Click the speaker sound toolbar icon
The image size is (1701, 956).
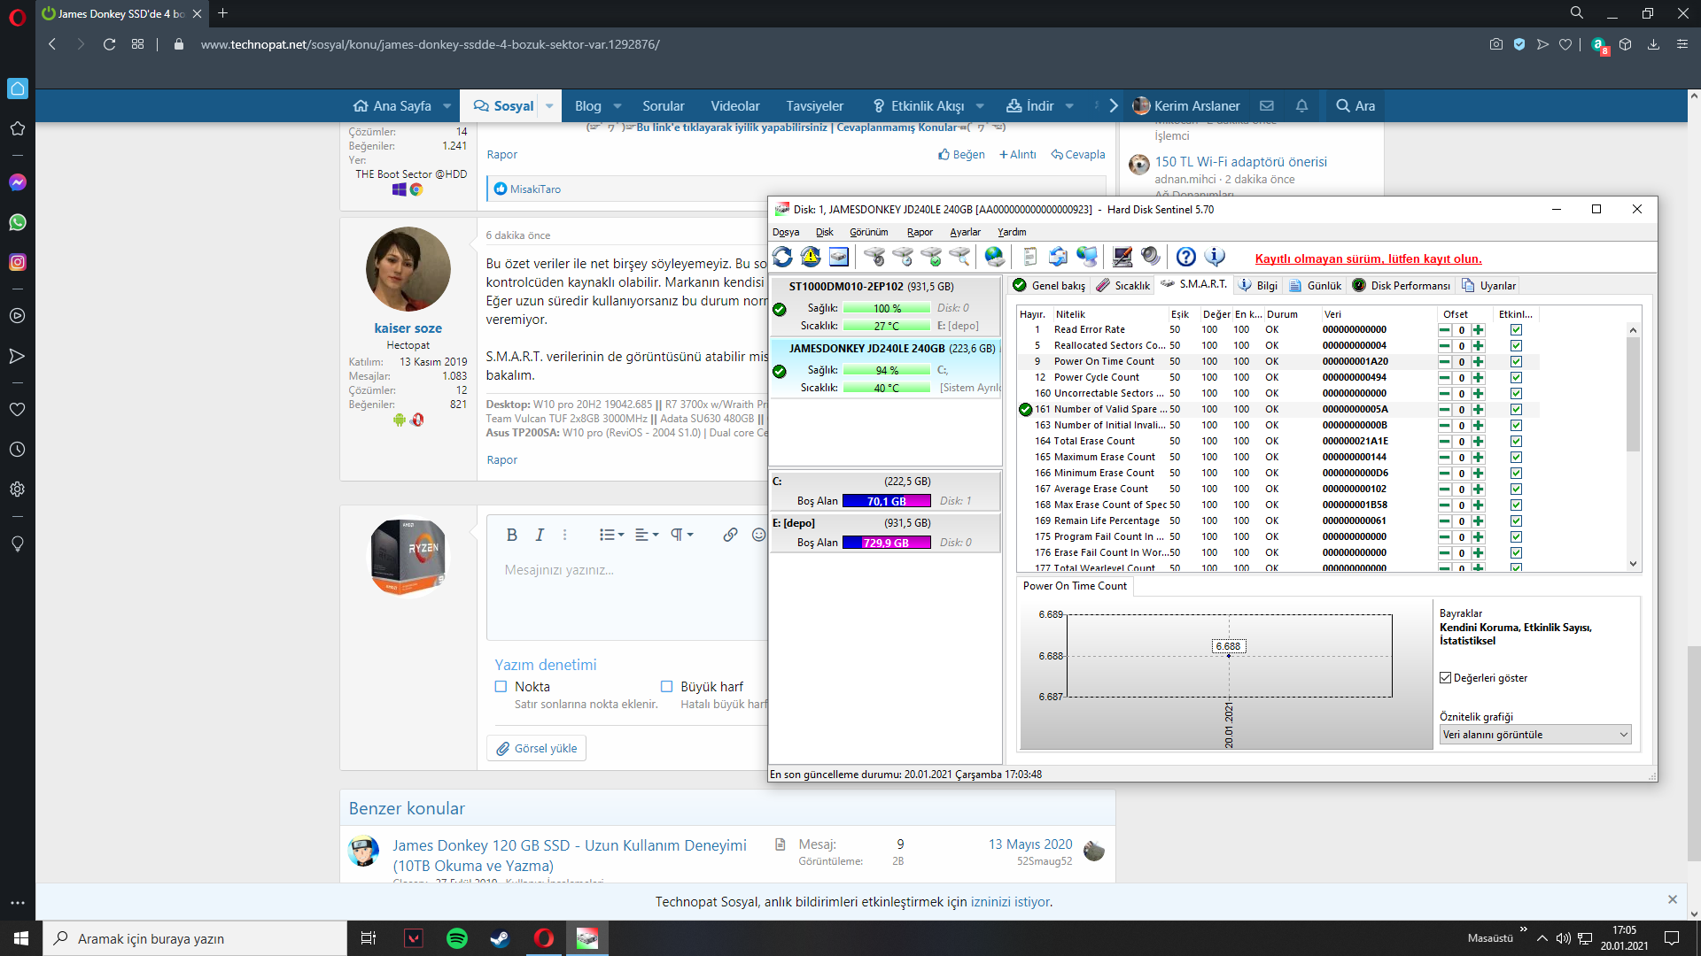pos(1150,257)
